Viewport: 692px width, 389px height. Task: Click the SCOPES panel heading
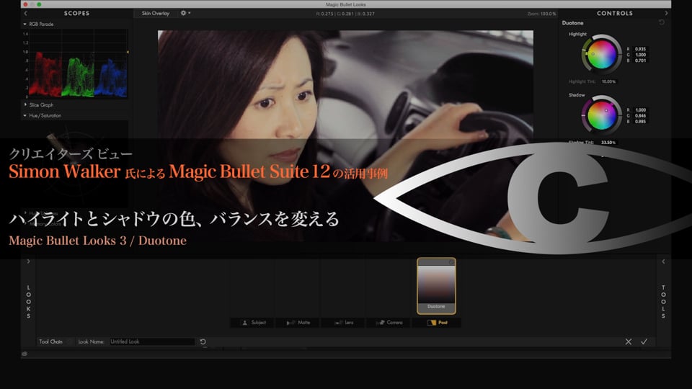click(76, 13)
